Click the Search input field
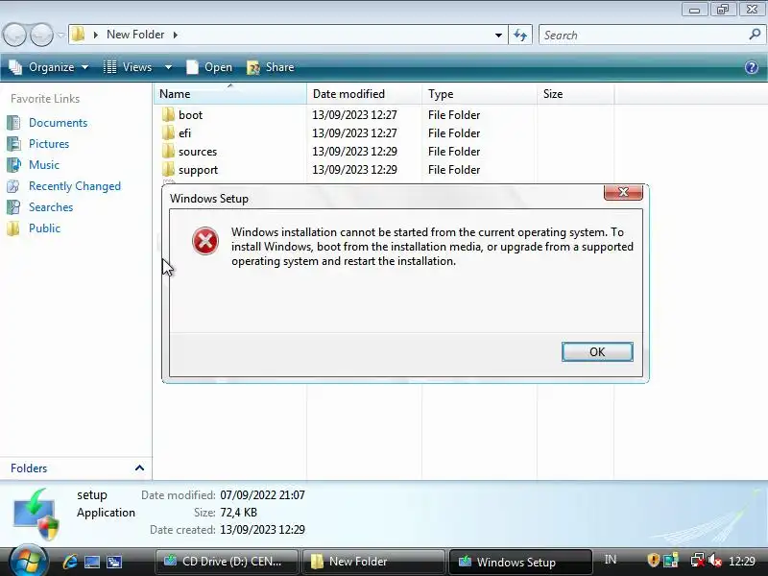The height and width of the screenshot is (576, 768). (644, 36)
